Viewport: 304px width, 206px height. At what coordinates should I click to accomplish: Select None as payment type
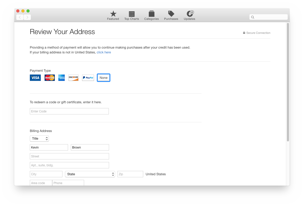pos(103,78)
